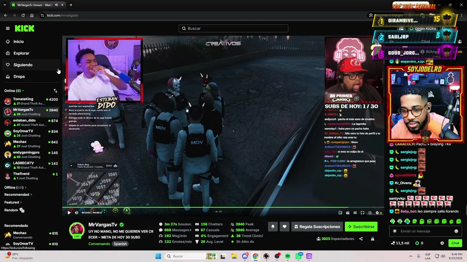Screen dimensions: 467x262
Task: Click the green KICK logo
Action: (24, 28)
